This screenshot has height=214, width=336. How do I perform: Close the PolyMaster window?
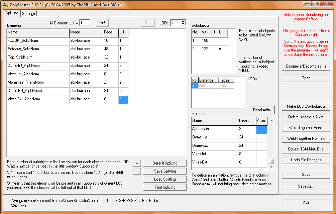327,4
